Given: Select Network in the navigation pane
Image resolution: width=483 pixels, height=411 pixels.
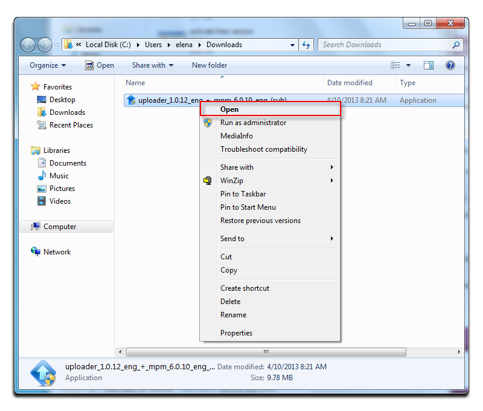Looking at the screenshot, I should tap(56, 252).
